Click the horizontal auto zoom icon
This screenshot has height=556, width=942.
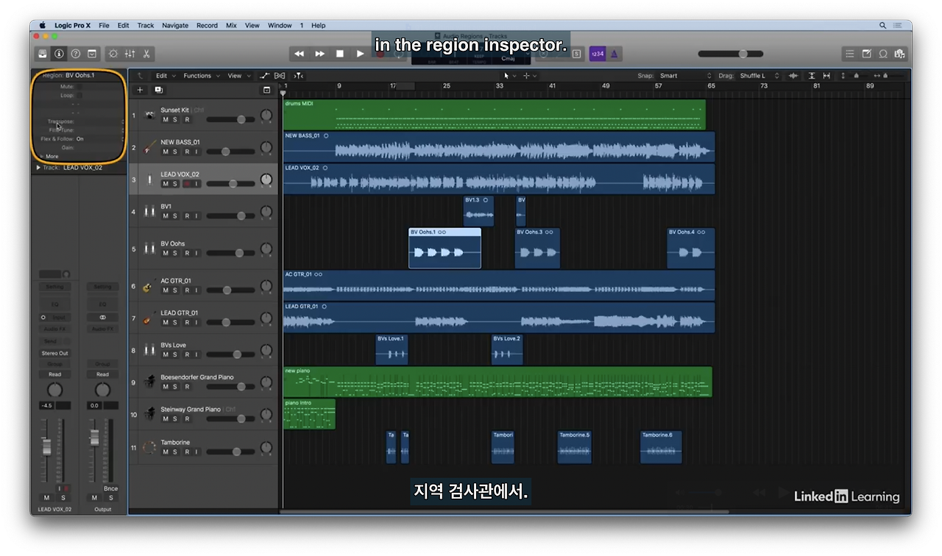coord(826,76)
